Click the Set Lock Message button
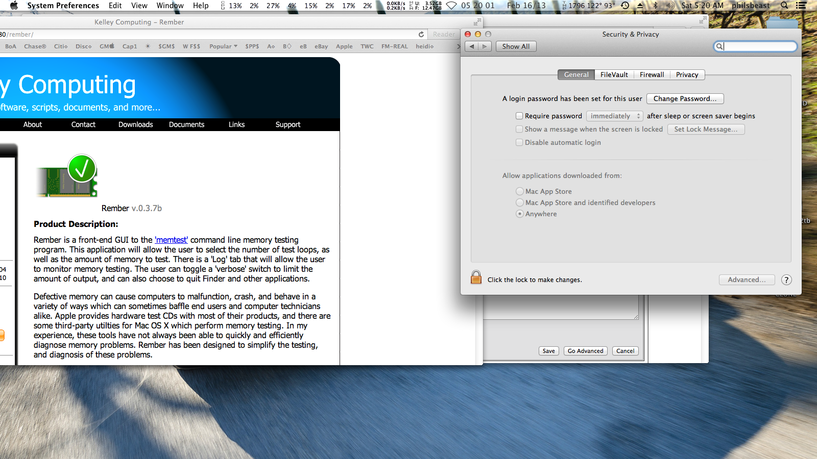 [706, 129]
